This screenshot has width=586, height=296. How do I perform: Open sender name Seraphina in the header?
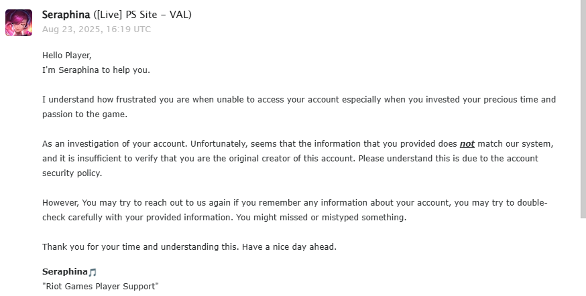[x=66, y=15]
